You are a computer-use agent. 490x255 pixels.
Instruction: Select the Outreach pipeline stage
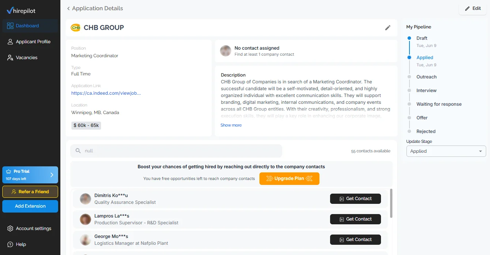pyautogui.click(x=427, y=77)
